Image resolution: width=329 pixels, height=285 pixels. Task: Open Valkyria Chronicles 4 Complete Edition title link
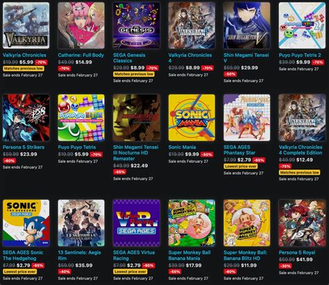tap(301, 150)
